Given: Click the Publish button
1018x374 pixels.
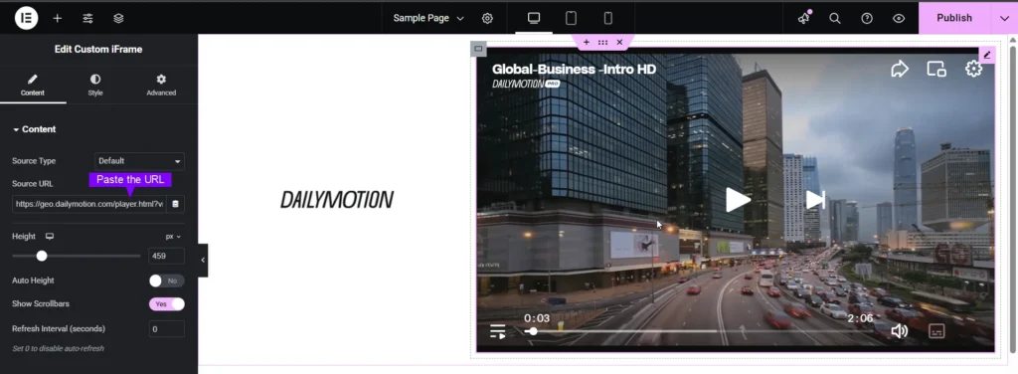Looking at the screenshot, I should (954, 18).
